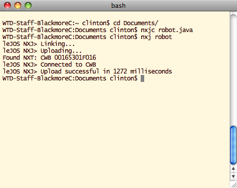Click the blue scrollbar thumb

click(233, 145)
